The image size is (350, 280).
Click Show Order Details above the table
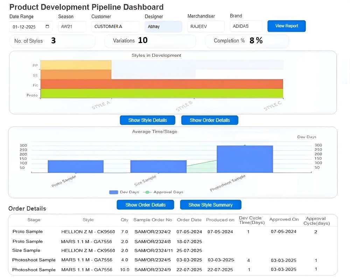click(x=145, y=205)
